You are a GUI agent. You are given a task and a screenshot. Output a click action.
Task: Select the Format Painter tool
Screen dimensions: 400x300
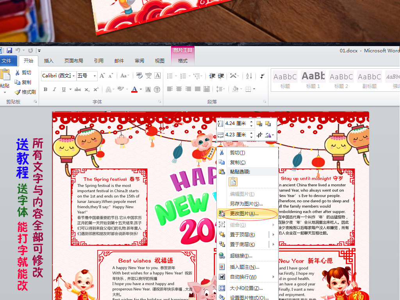[18, 92]
